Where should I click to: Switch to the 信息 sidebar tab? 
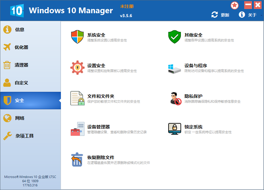[20, 30]
